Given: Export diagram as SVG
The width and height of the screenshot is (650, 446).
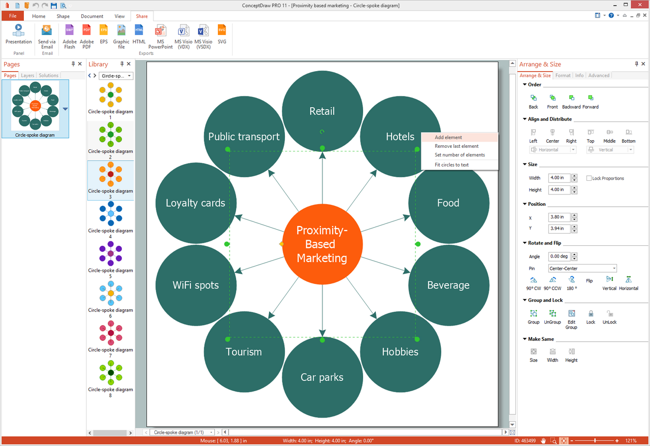Looking at the screenshot, I should [222, 30].
